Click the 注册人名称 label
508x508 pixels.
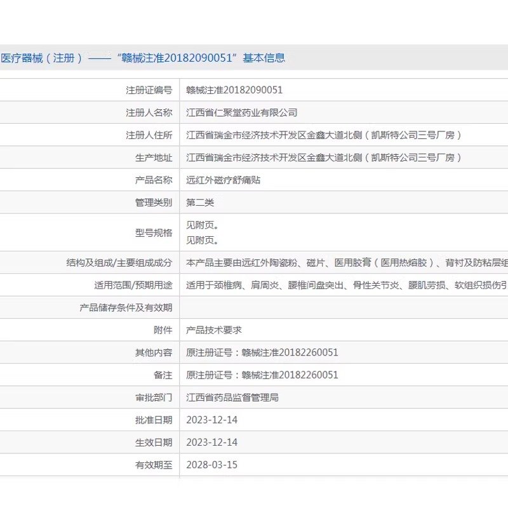click(149, 112)
